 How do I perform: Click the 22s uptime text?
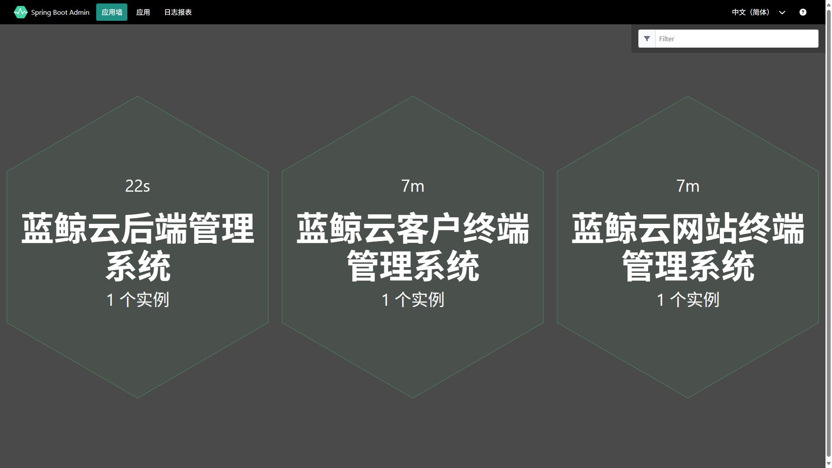tap(137, 186)
